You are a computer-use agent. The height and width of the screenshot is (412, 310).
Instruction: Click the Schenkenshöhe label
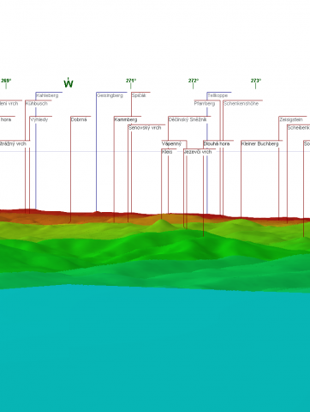point(241,104)
